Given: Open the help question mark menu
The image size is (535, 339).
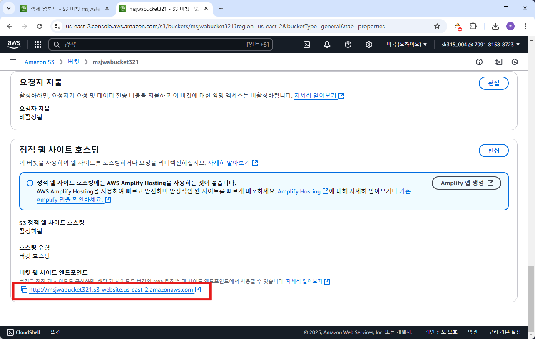Looking at the screenshot, I should tap(348, 45).
